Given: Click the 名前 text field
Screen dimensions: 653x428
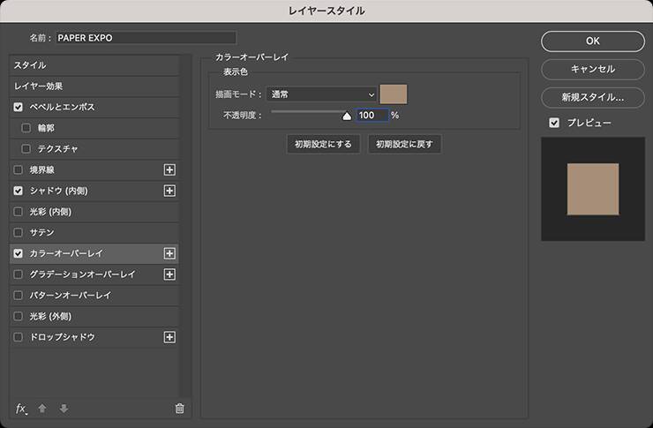Looking at the screenshot, I should 146,38.
